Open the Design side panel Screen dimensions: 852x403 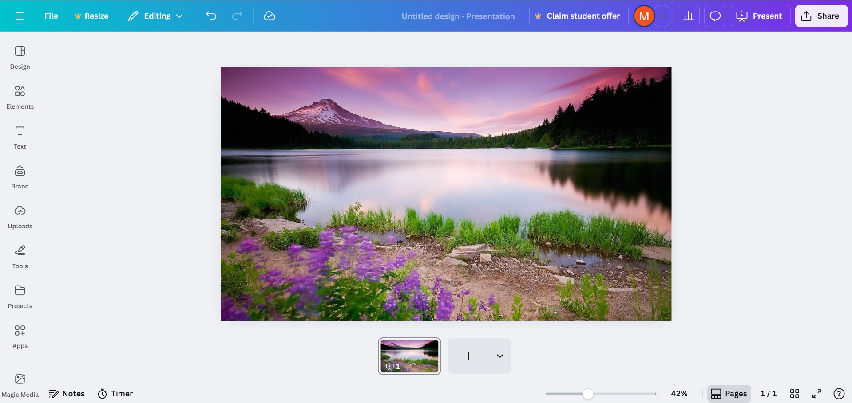pyautogui.click(x=20, y=58)
